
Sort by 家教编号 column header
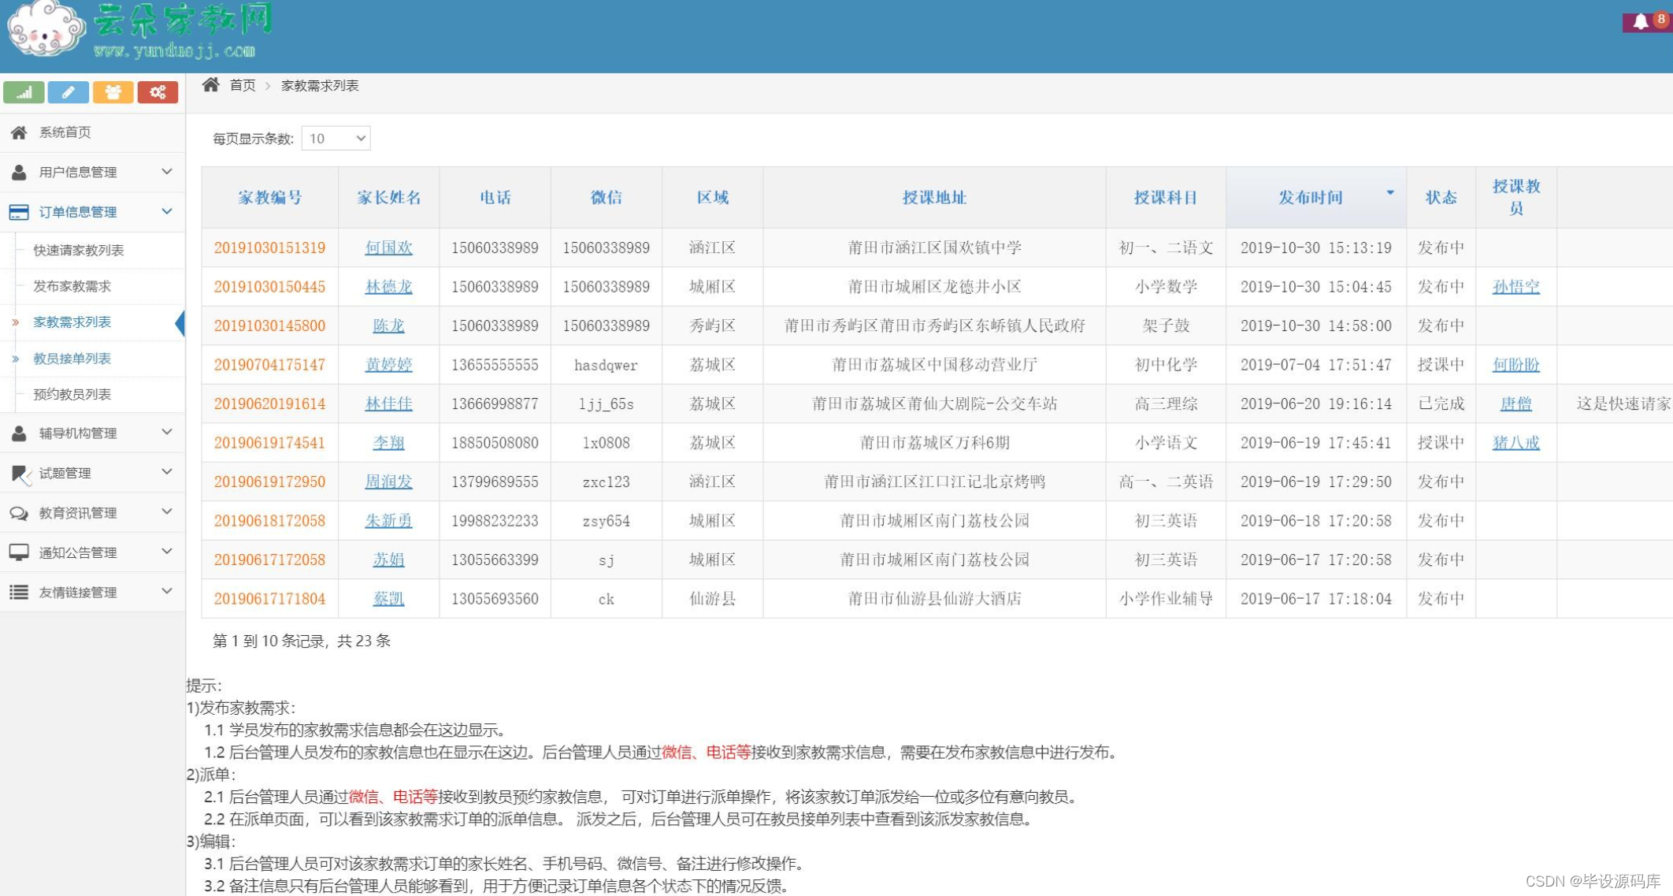coord(270,198)
